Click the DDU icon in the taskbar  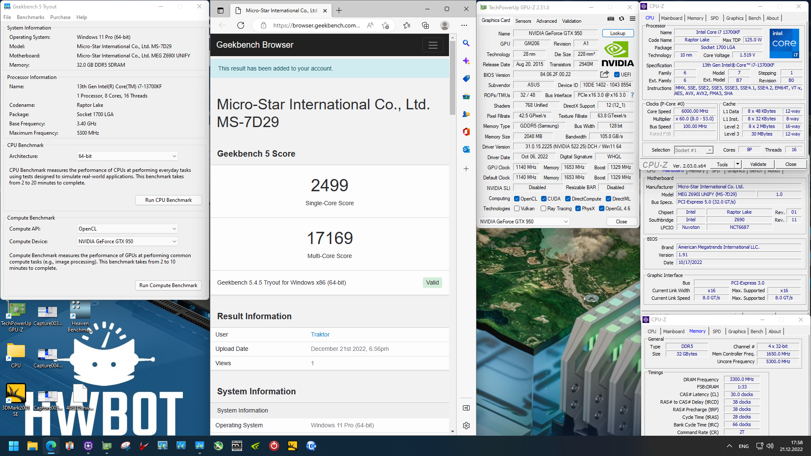tap(237, 446)
